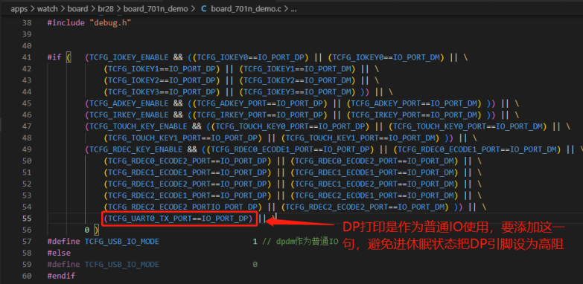Open 'board_701n_demo' folder breadcrumb
The height and width of the screenshot is (284, 583).
156,9
